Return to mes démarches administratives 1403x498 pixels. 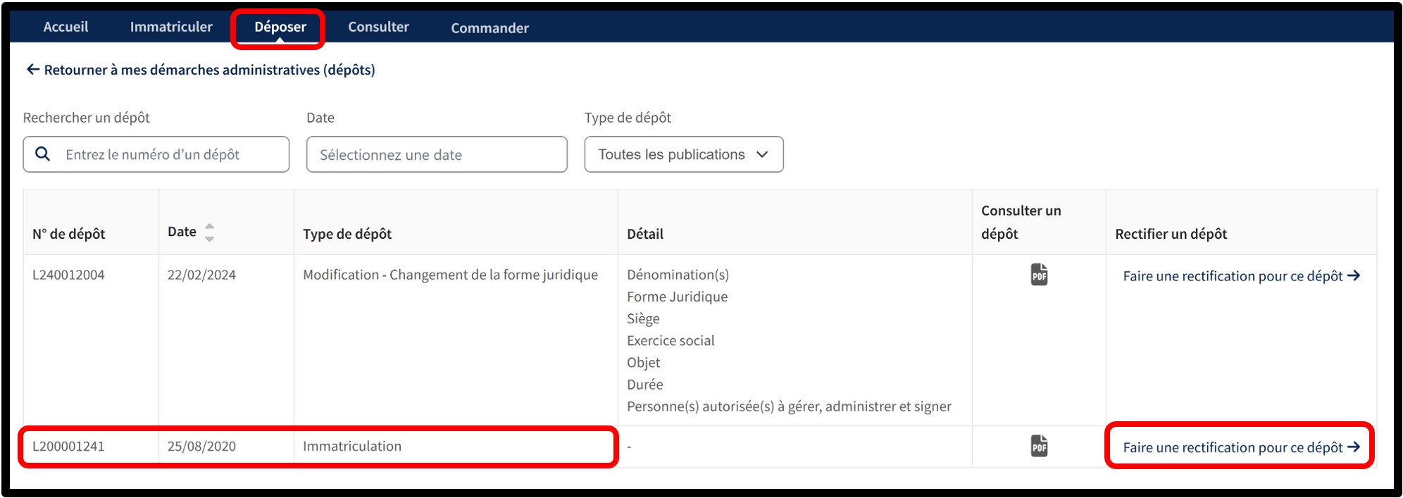(x=209, y=70)
